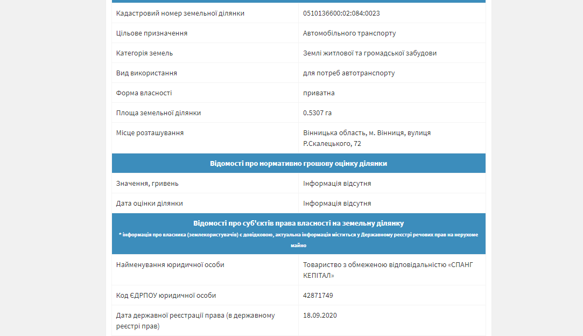Click the cadastral number 0510136600:02:084:0023
The height and width of the screenshot is (336, 583).
(345, 13)
